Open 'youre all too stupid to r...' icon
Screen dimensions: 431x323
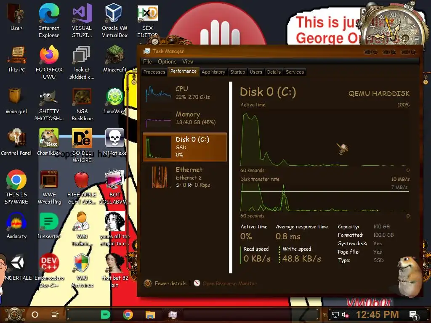[114, 229]
